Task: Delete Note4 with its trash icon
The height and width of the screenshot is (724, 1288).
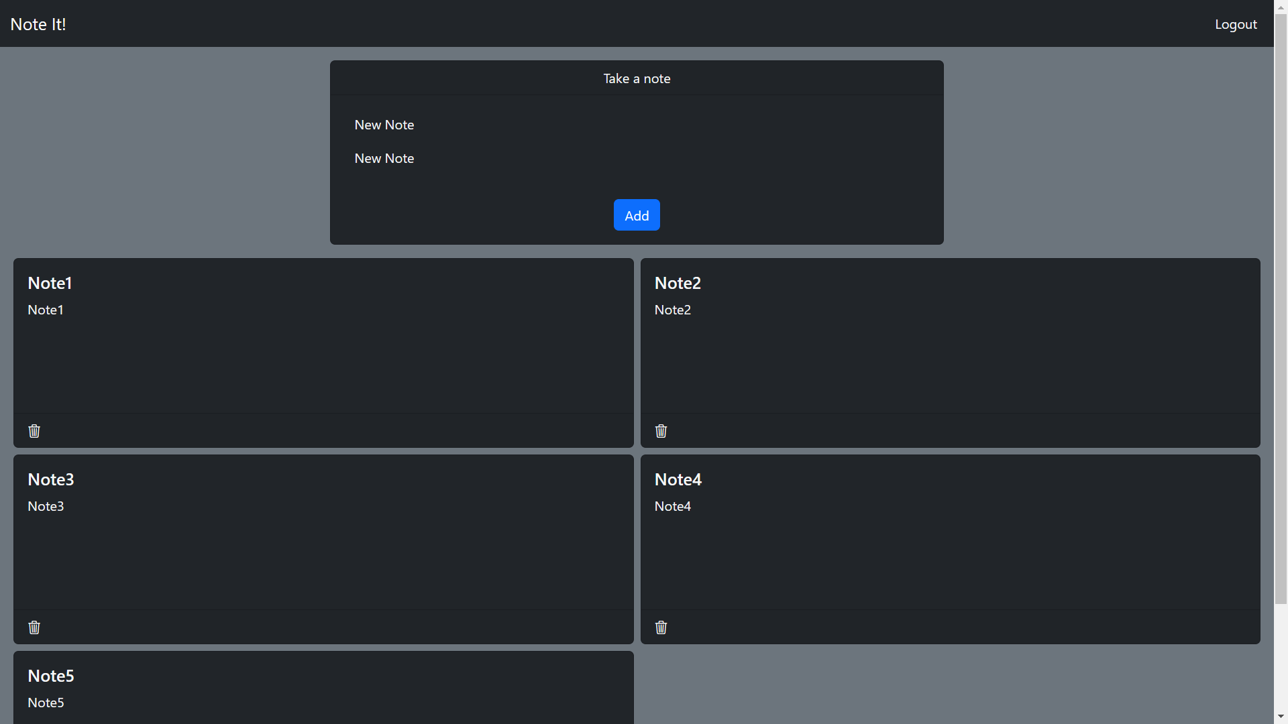Action: pyautogui.click(x=661, y=627)
